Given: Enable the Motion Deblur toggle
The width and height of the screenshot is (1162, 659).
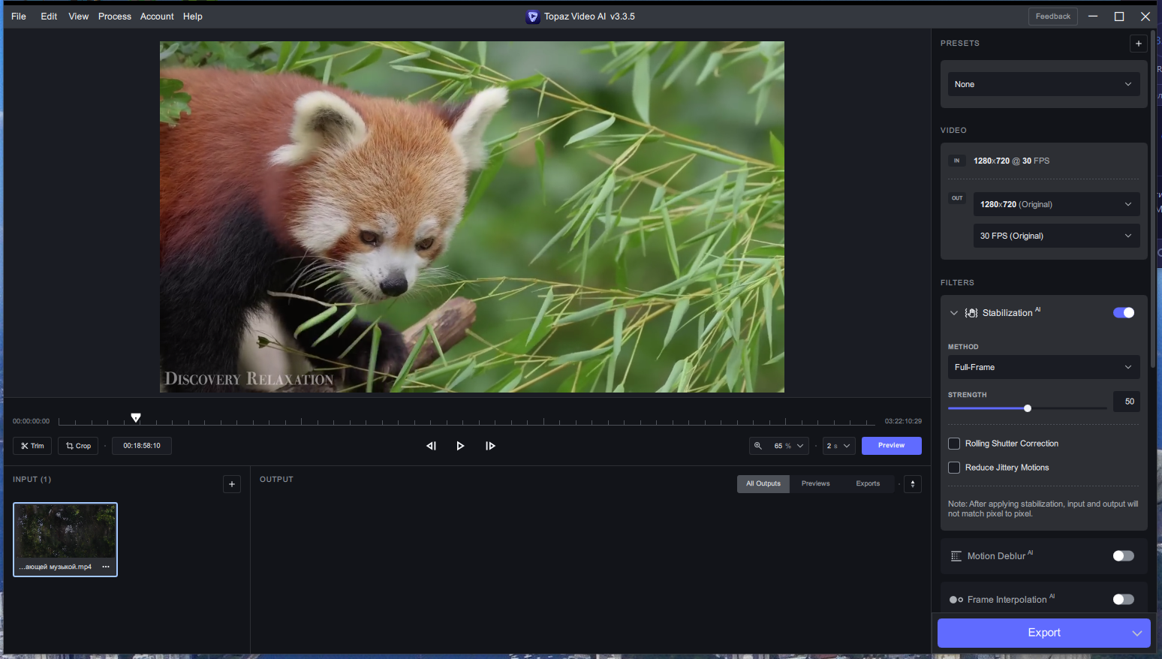Looking at the screenshot, I should pyautogui.click(x=1123, y=556).
